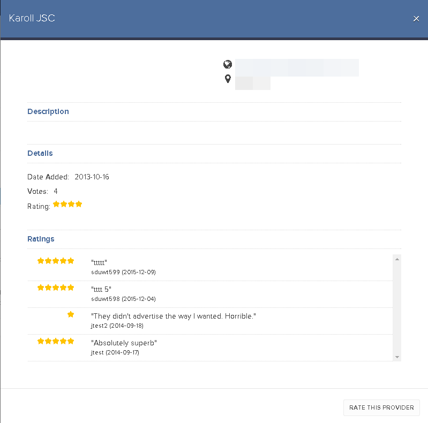Click the five stars of the "tttt 5" review
The height and width of the screenshot is (423, 428).
pyautogui.click(x=56, y=288)
